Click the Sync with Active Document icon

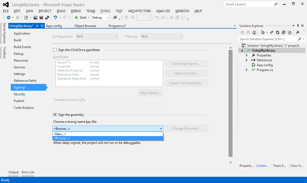coord(271,32)
